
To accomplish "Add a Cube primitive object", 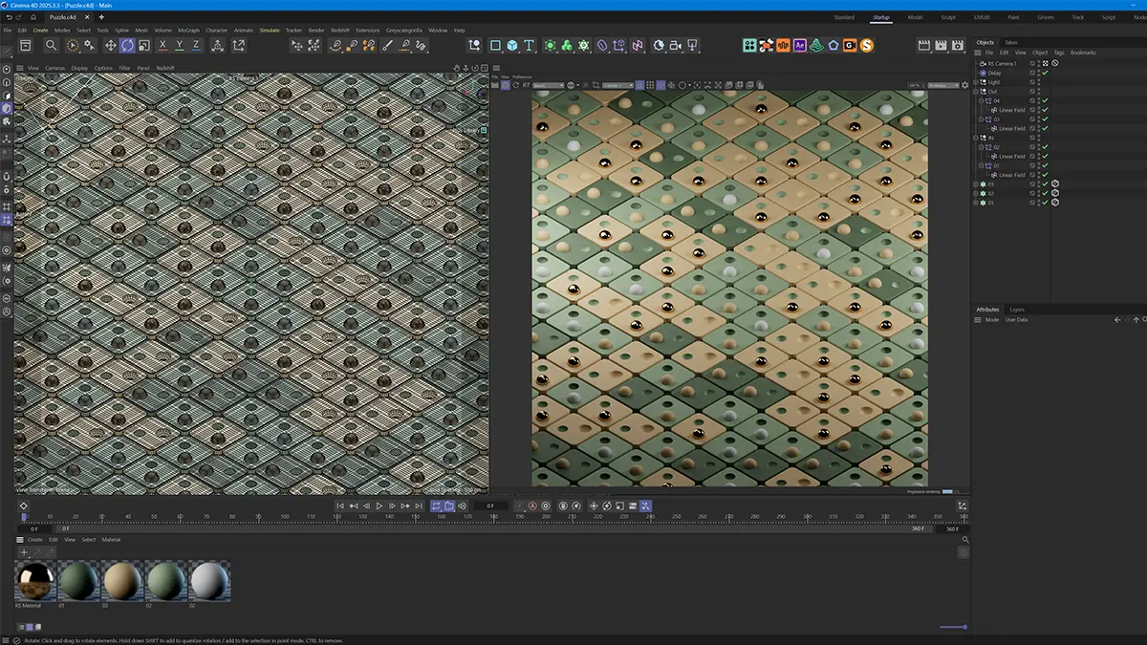I will click(512, 46).
